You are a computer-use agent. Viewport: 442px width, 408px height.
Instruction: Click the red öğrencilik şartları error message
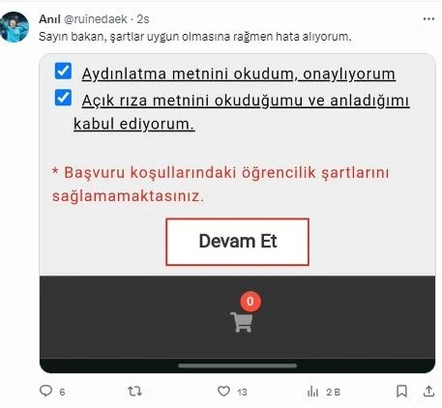[x=221, y=184]
